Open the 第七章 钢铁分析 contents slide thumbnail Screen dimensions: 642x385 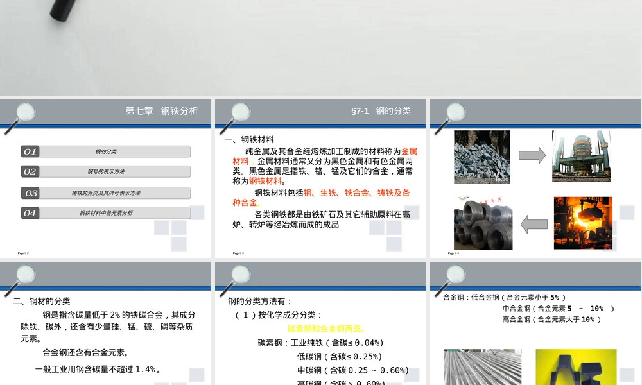pos(106,178)
